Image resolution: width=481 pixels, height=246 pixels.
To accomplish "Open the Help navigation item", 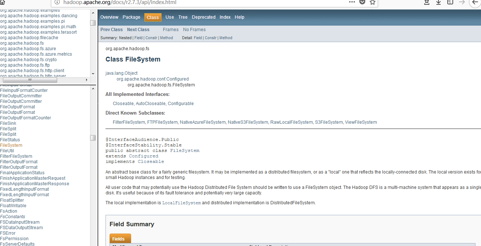I will 240,17.
